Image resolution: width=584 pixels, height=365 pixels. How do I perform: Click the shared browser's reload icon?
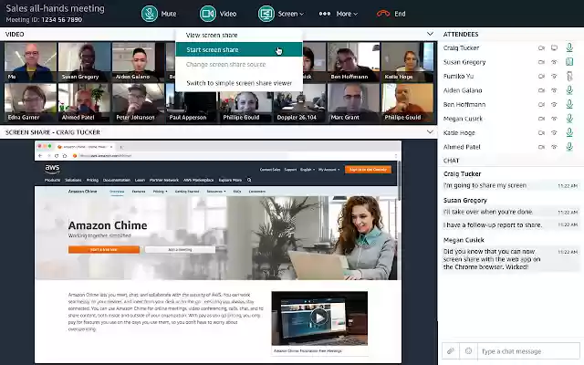[x=57, y=156]
